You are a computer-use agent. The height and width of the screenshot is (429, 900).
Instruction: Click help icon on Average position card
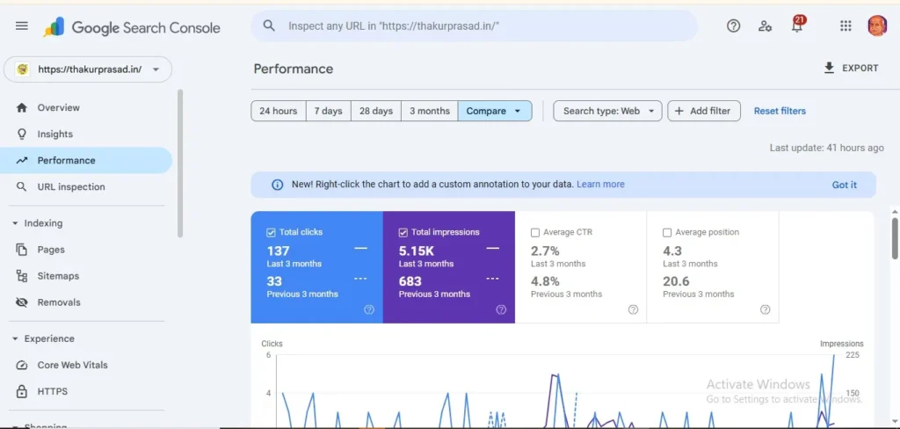[x=766, y=309]
